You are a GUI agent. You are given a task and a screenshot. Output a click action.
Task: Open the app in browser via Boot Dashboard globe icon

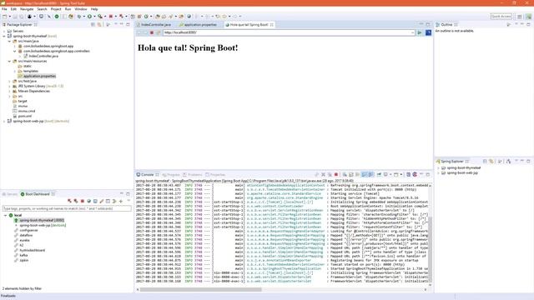click(89, 201)
